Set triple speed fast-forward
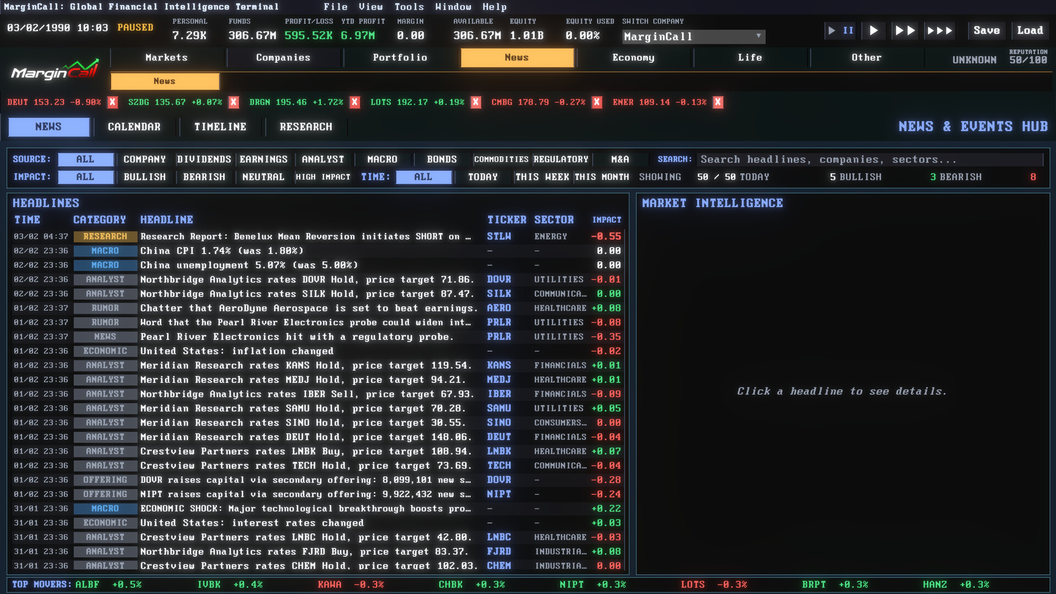Screen dimensions: 1056x594 coord(939,31)
